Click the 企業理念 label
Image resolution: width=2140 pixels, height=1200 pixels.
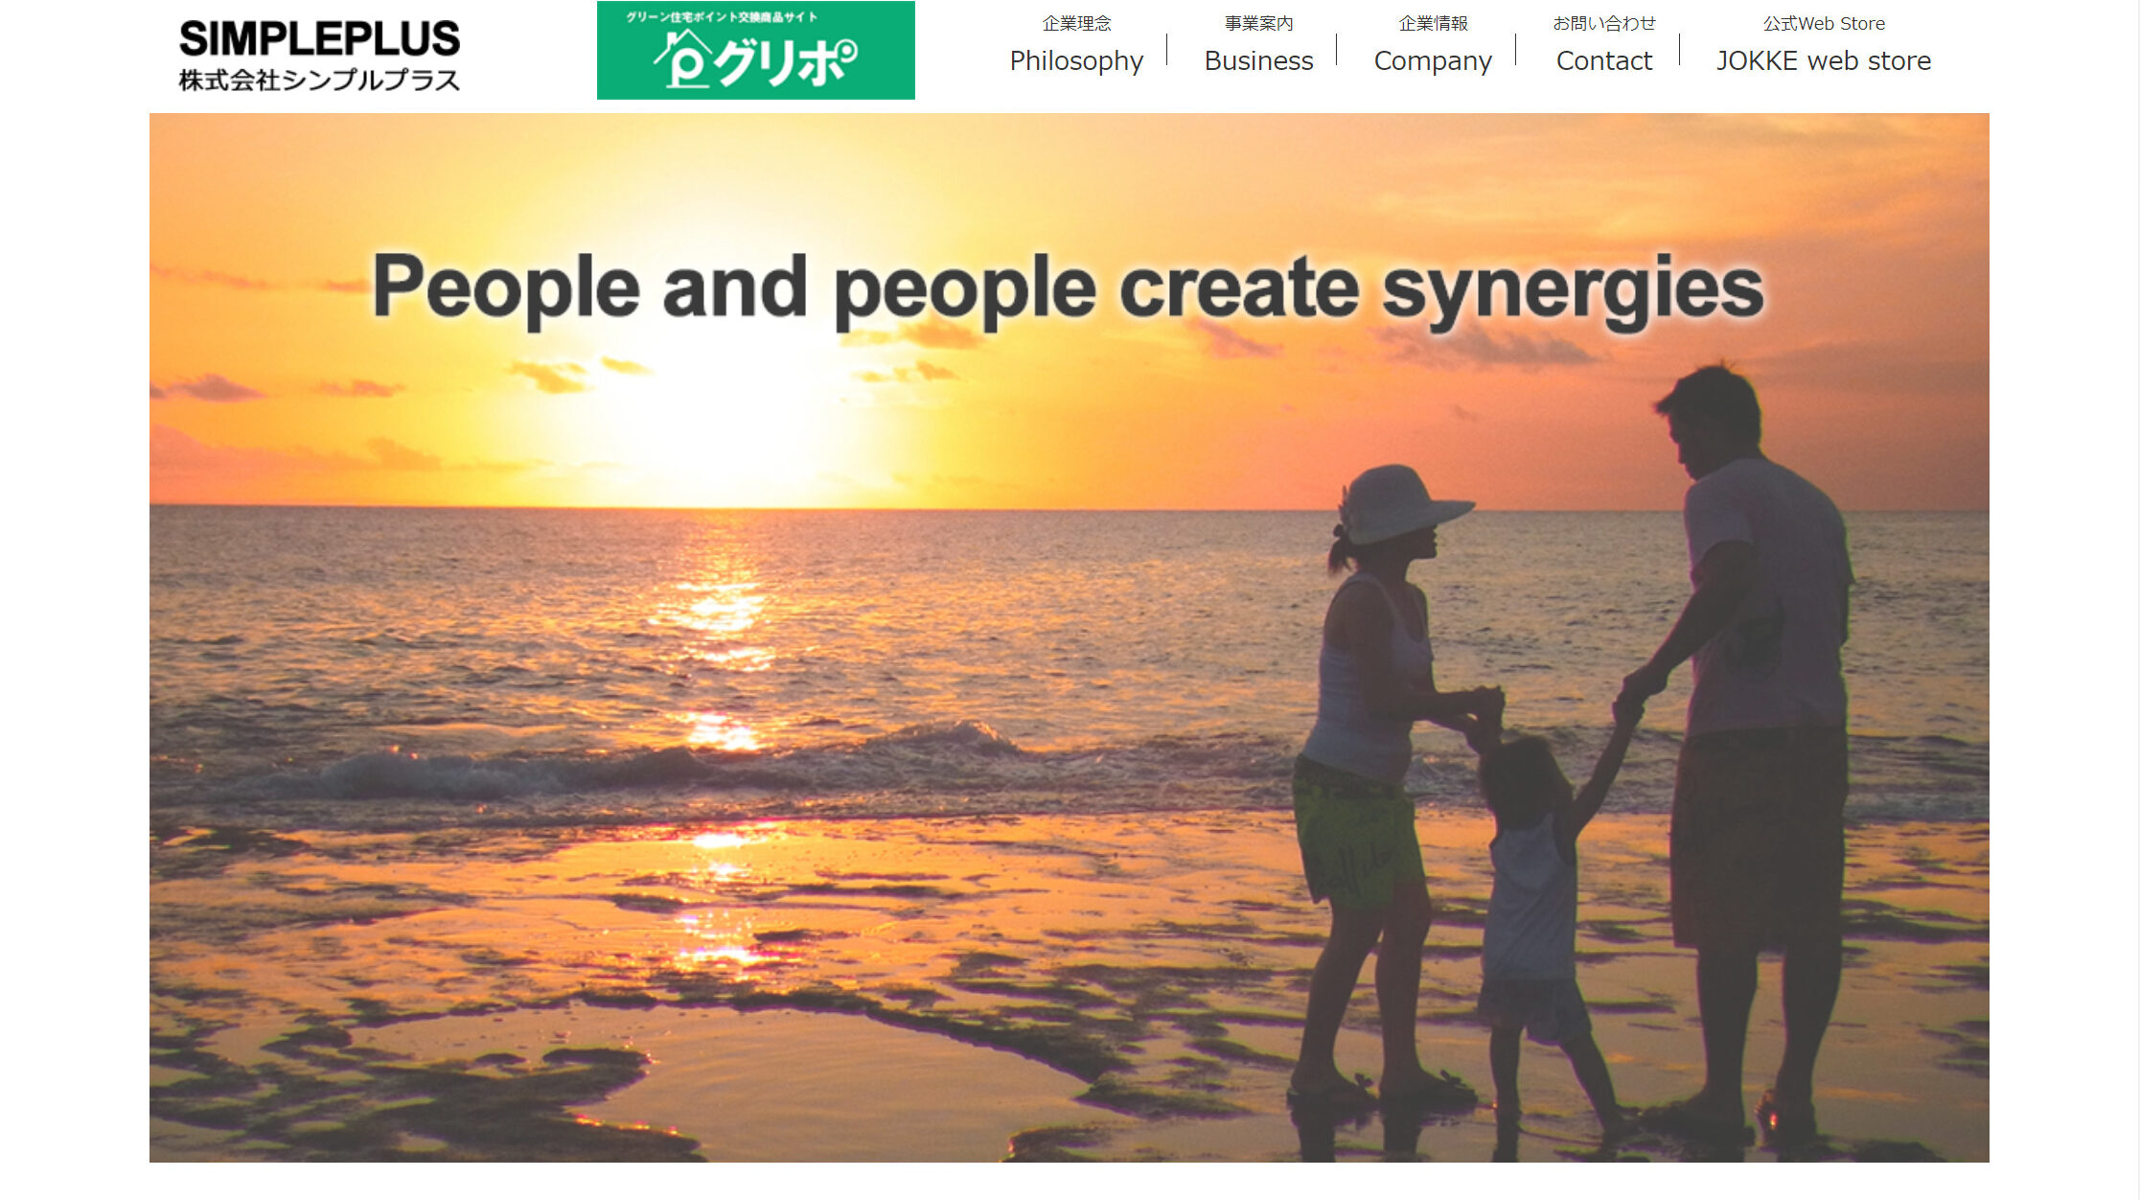click(1076, 23)
